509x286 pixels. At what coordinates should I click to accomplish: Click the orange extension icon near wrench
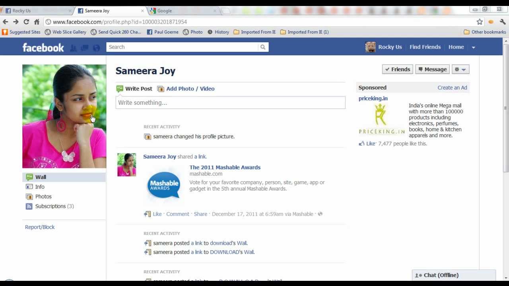coord(491,22)
